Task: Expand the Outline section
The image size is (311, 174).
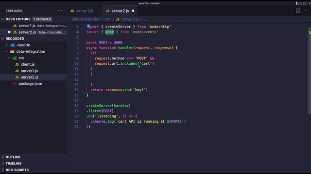Action: click(3, 157)
